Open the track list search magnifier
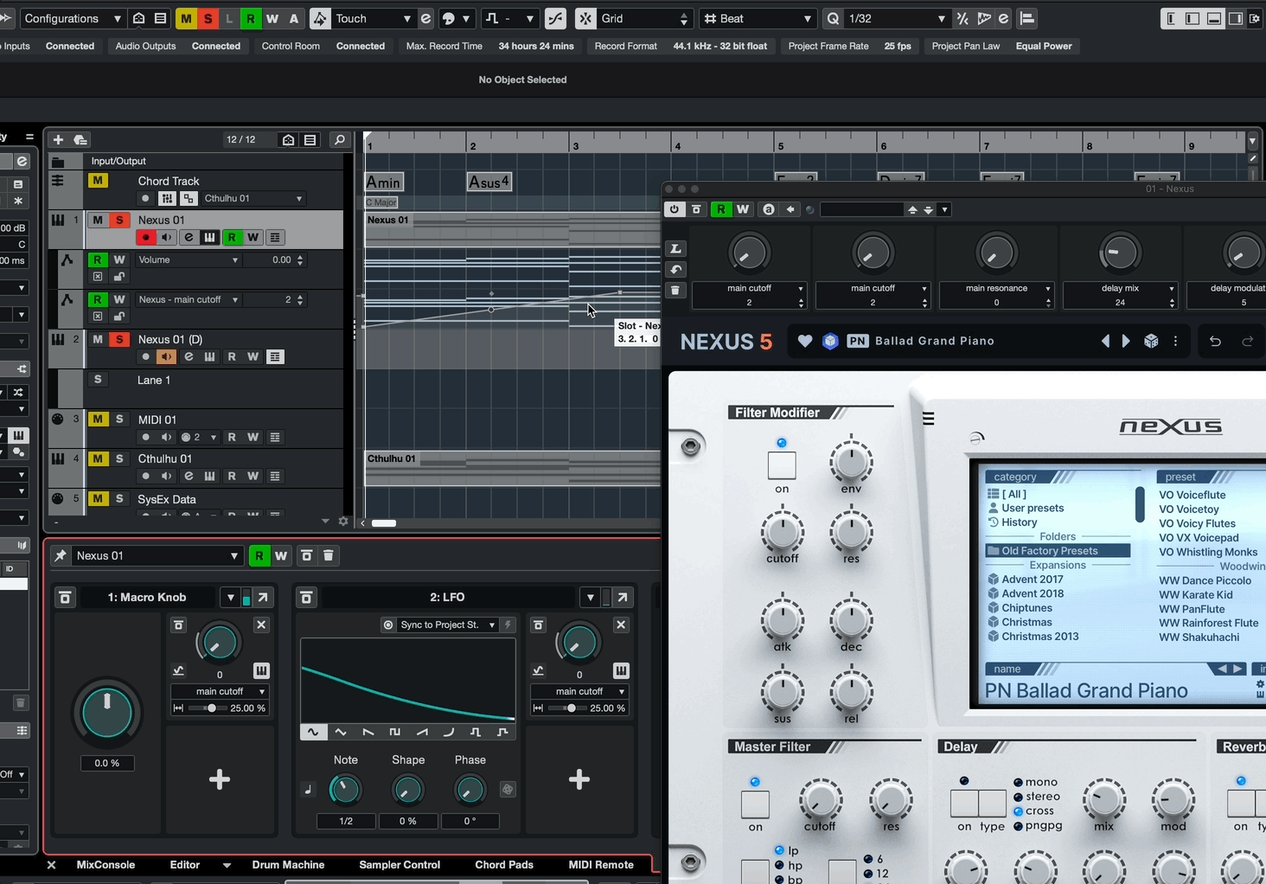This screenshot has width=1266, height=884. pyautogui.click(x=340, y=139)
